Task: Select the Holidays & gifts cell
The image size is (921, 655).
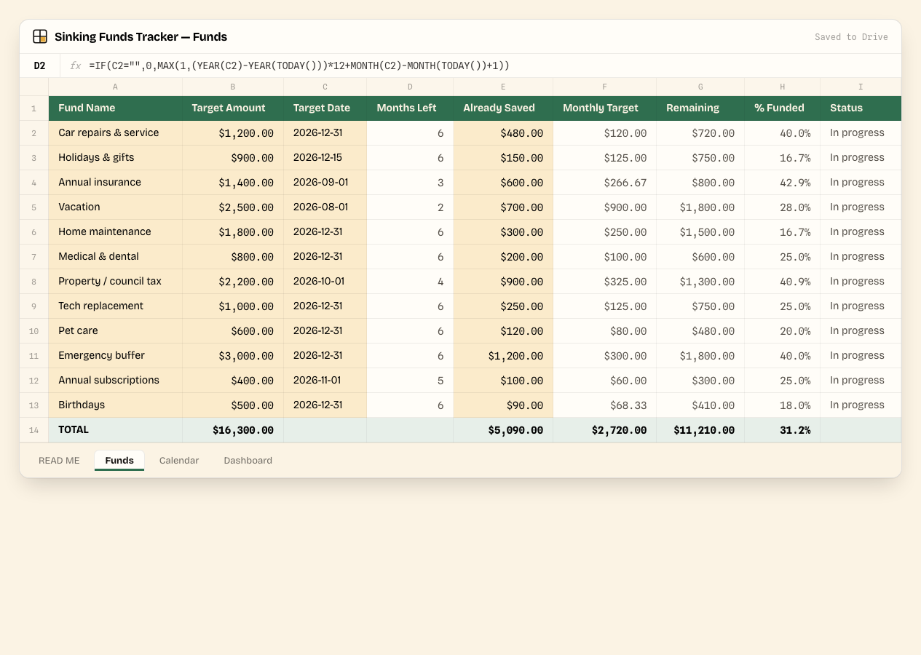Action: click(115, 158)
